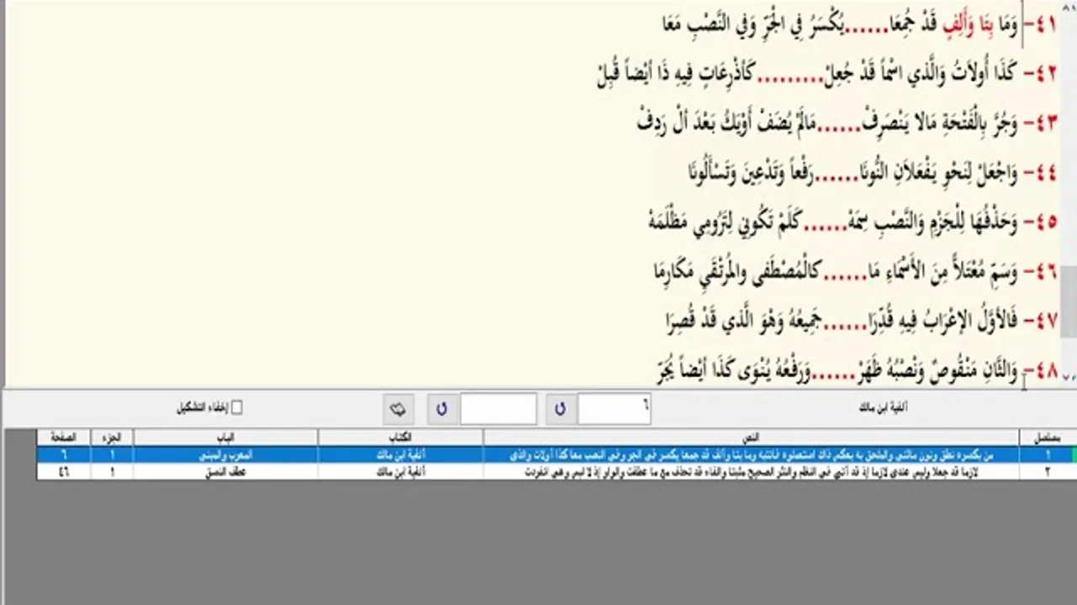Select the result row with chapter المعرب والمبني

[x=556, y=455]
